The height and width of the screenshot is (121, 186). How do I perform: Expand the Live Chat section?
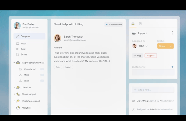pyautogui.click(x=14, y=87)
